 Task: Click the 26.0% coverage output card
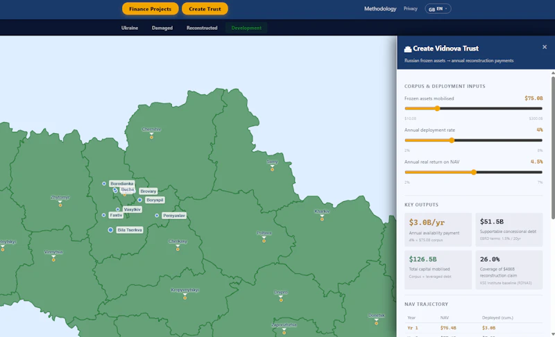[x=509, y=270]
